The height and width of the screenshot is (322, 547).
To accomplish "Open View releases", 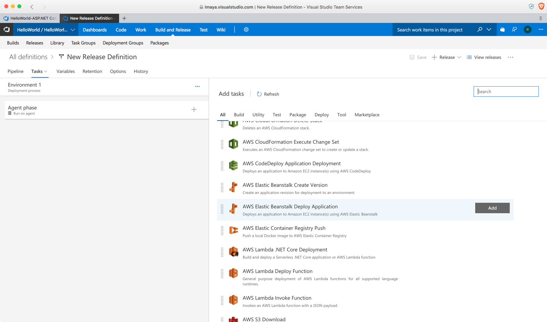I will [x=484, y=57].
